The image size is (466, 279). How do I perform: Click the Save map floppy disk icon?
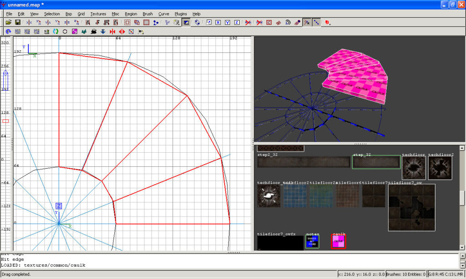click(x=17, y=22)
